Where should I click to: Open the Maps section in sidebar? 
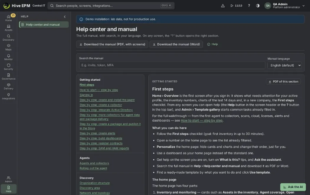click(x=8, y=47)
